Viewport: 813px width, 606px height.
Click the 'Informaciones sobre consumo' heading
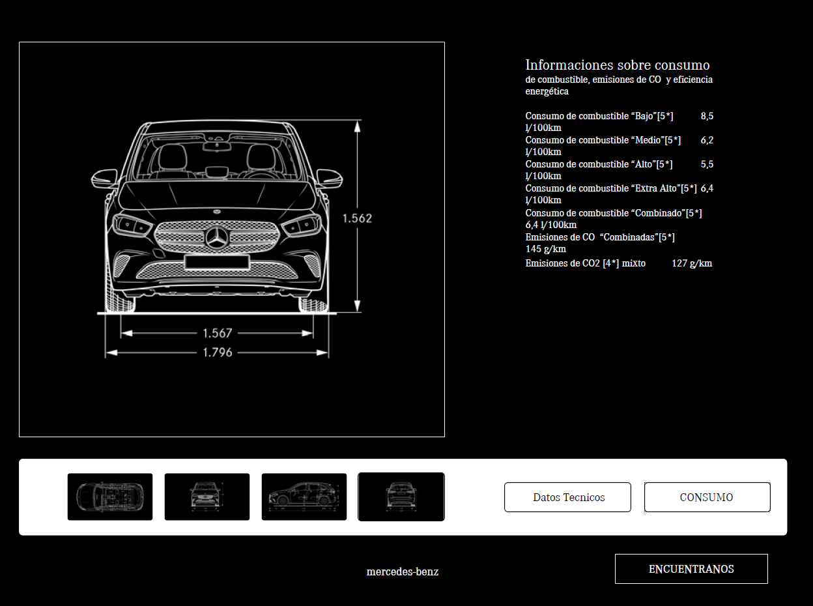pos(618,65)
